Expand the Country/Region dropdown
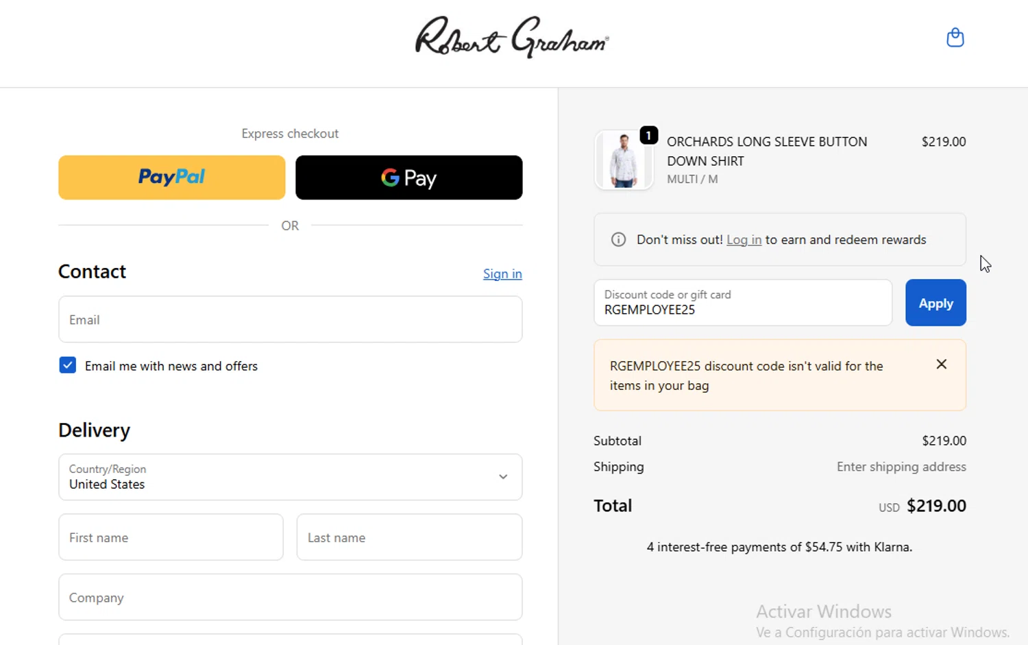The width and height of the screenshot is (1028, 645). tap(290, 477)
